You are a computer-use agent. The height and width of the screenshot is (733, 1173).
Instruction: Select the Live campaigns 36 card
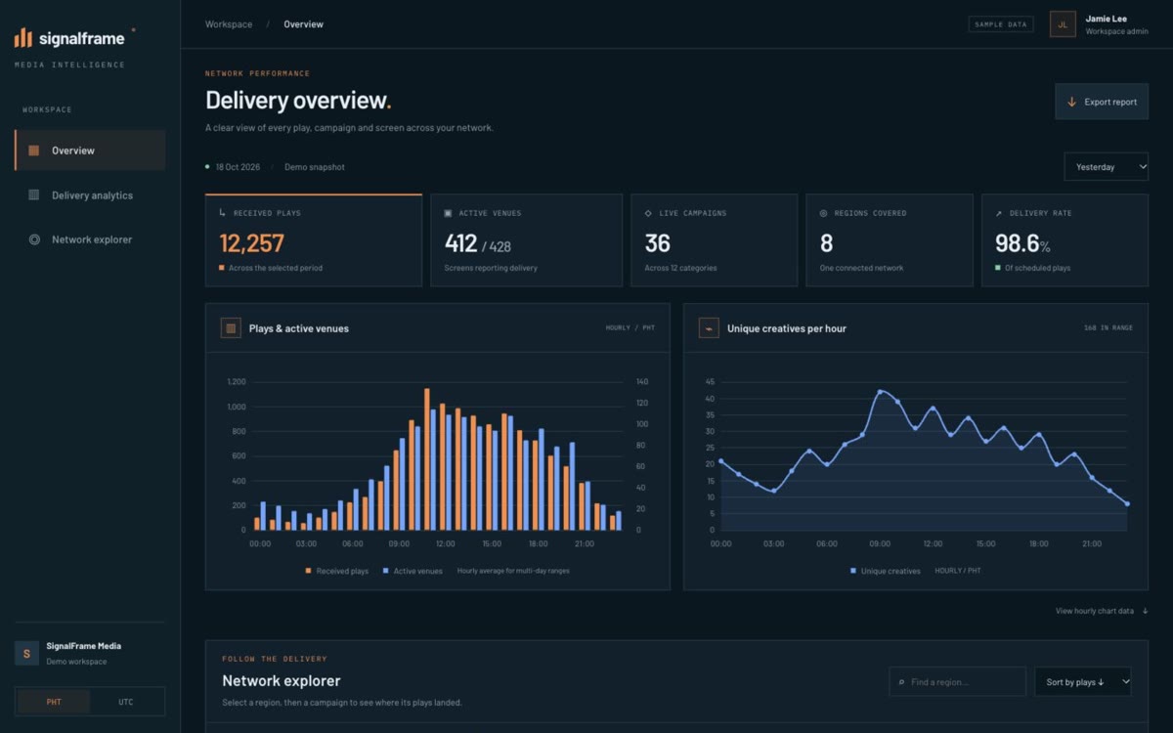714,240
